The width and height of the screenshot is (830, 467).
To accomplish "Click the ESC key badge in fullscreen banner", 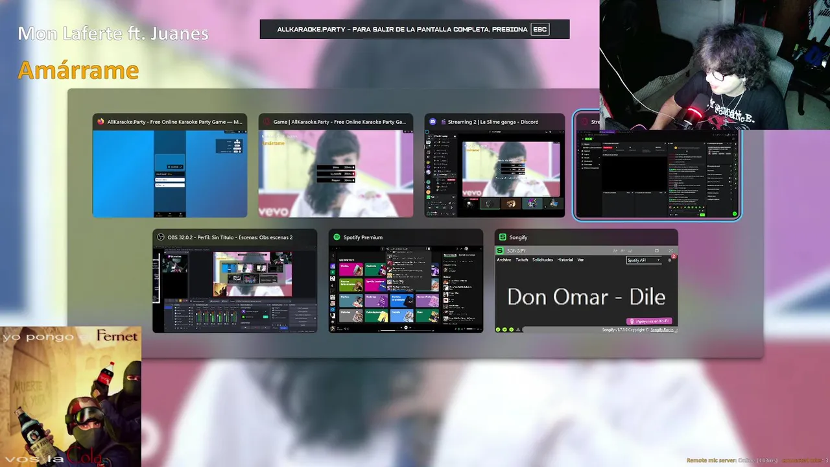I will pos(539,29).
